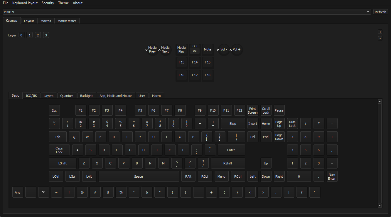The height and width of the screenshot is (217, 391).
Task: Switch to layer 0
Action: click(x=21, y=35)
